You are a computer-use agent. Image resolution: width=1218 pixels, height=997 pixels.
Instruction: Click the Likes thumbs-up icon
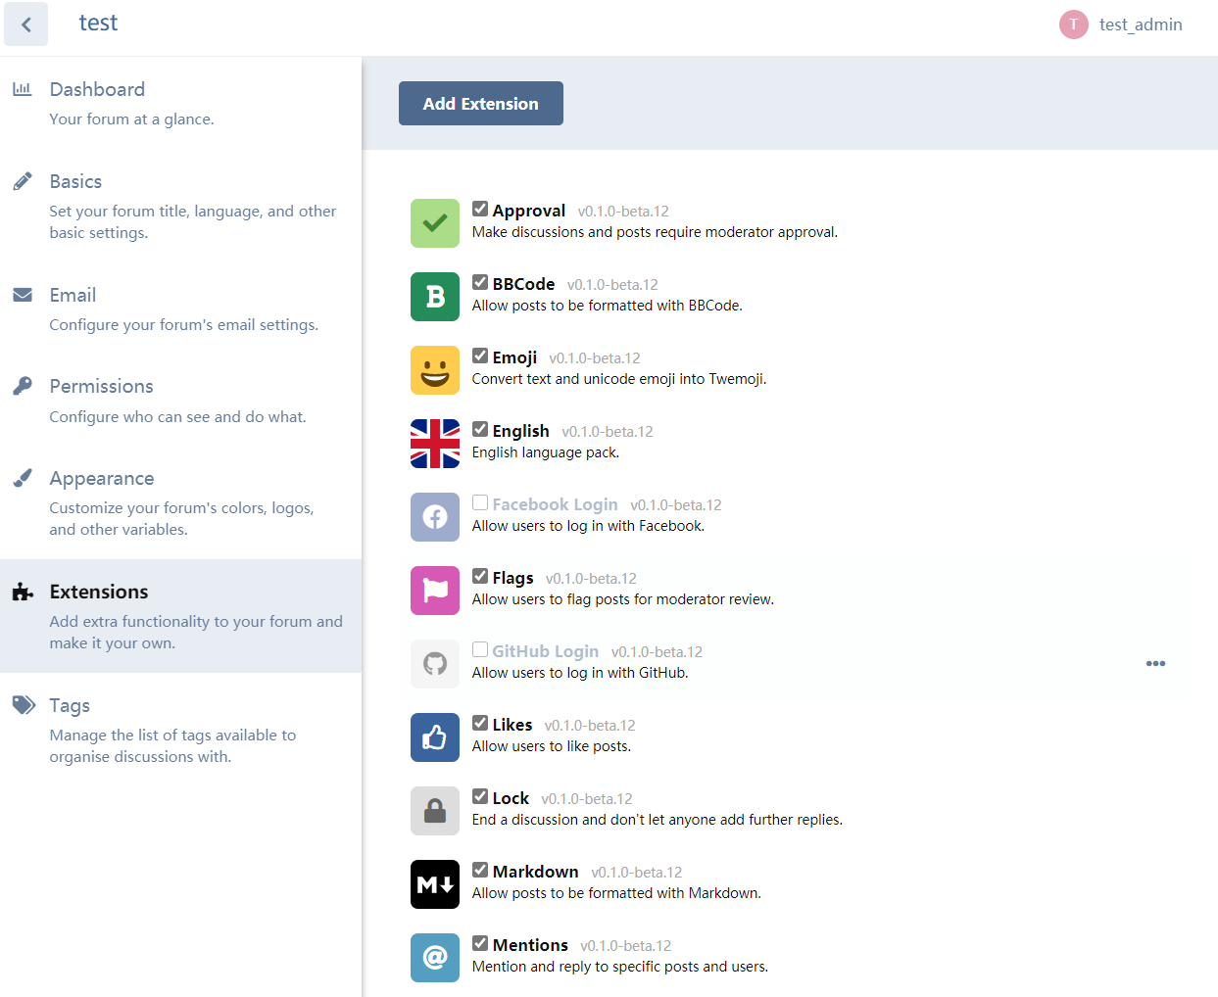click(435, 737)
